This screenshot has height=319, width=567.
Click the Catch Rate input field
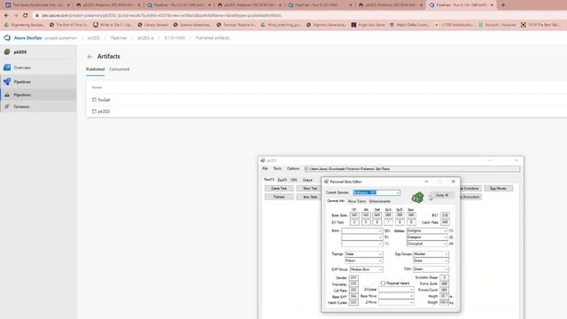(445, 222)
